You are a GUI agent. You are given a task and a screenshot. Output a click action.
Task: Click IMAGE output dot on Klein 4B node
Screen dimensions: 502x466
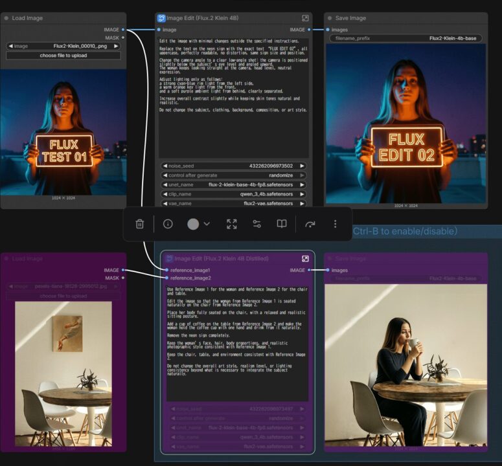309,30
